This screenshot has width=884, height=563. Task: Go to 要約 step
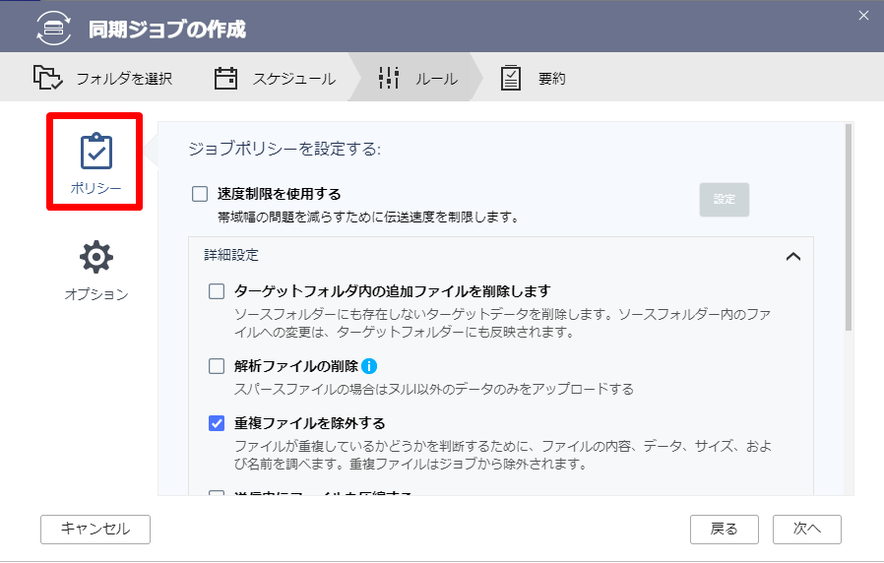point(534,79)
